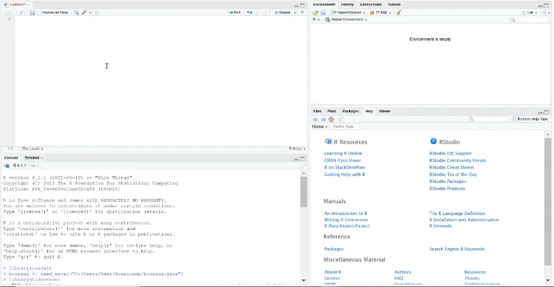Save workspace with the disk icon in Environment pane
This screenshot has width=554, height=287.
(x=323, y=12)
